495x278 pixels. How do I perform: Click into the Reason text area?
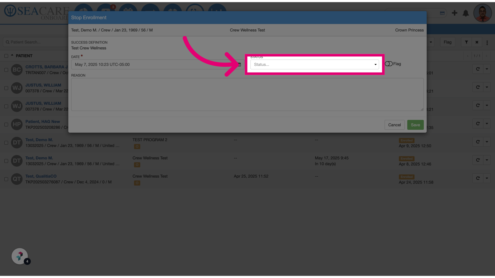point(247,94)
